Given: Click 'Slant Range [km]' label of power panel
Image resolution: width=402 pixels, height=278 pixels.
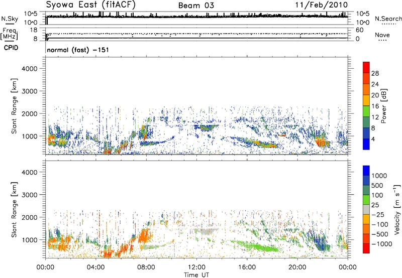Looking at the screenshot, I should 14,106.
